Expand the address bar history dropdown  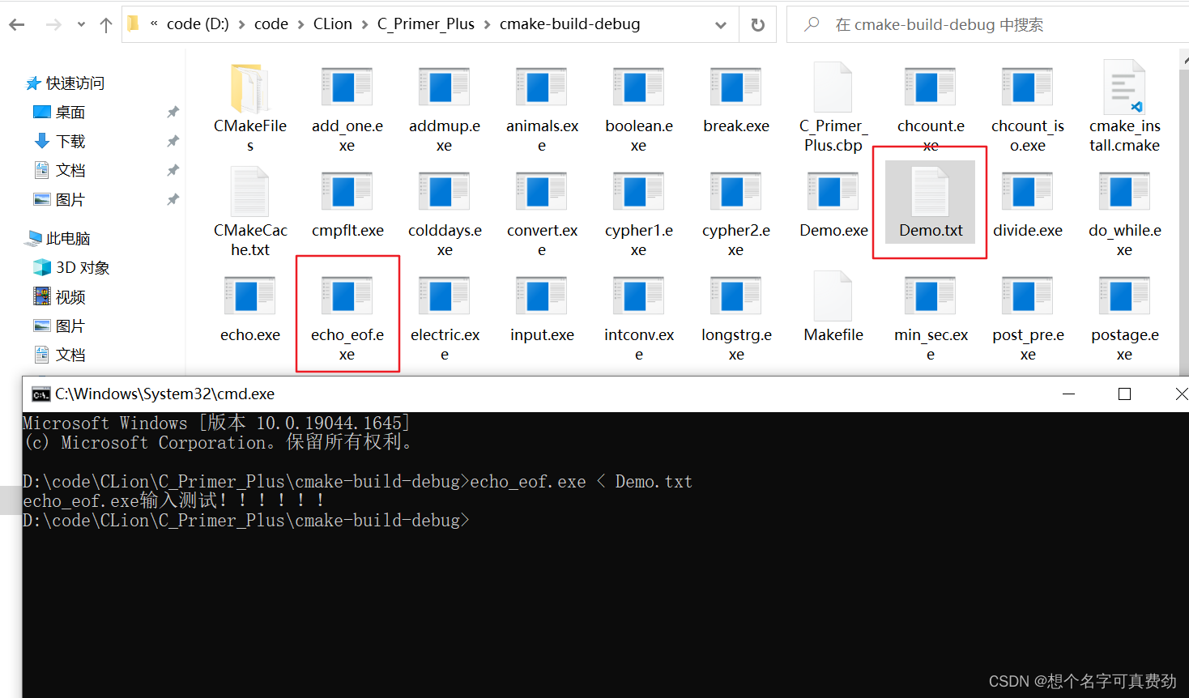721,25
